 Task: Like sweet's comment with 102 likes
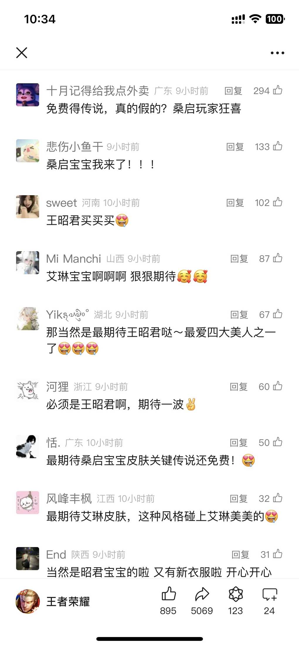[x=278, y=202]
